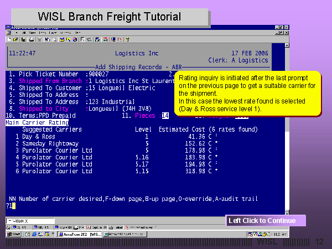Screen dimensions: 332x249
Task: Click the Save diskette toolbar icon
Action: pos(23,39)
